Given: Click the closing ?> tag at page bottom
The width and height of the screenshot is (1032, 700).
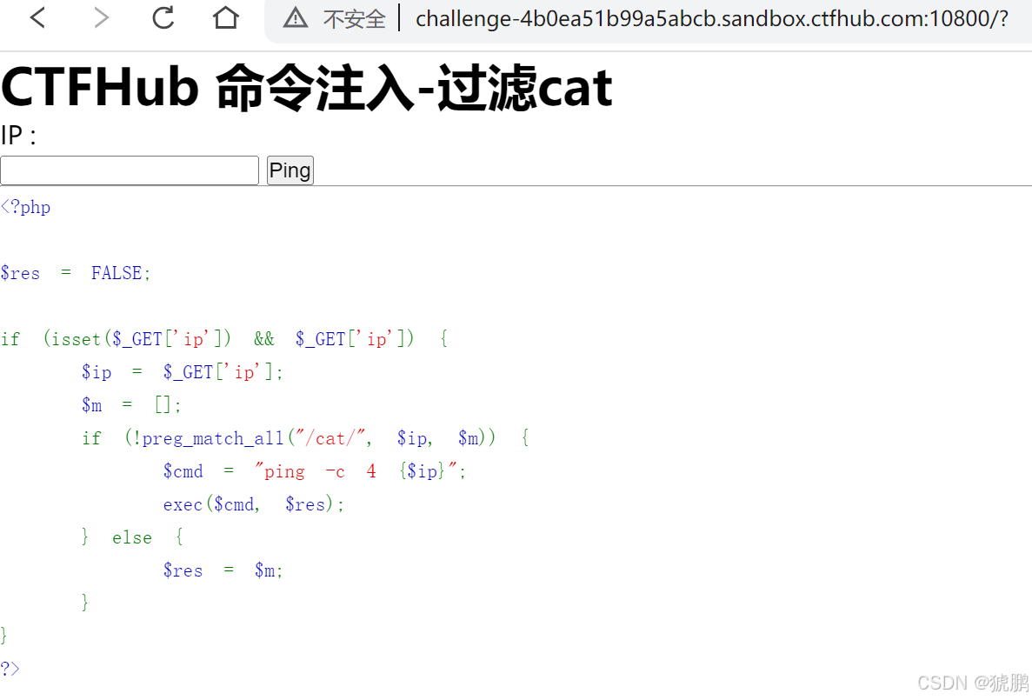Looking at the screenshot, I should [x=10, y=668].
